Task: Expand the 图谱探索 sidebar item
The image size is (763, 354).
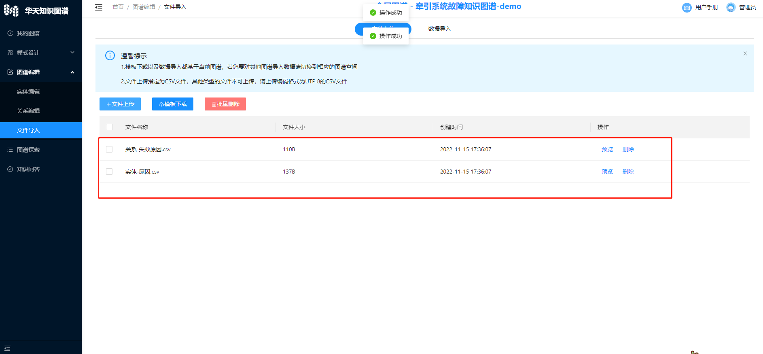Action: (28, 150)
